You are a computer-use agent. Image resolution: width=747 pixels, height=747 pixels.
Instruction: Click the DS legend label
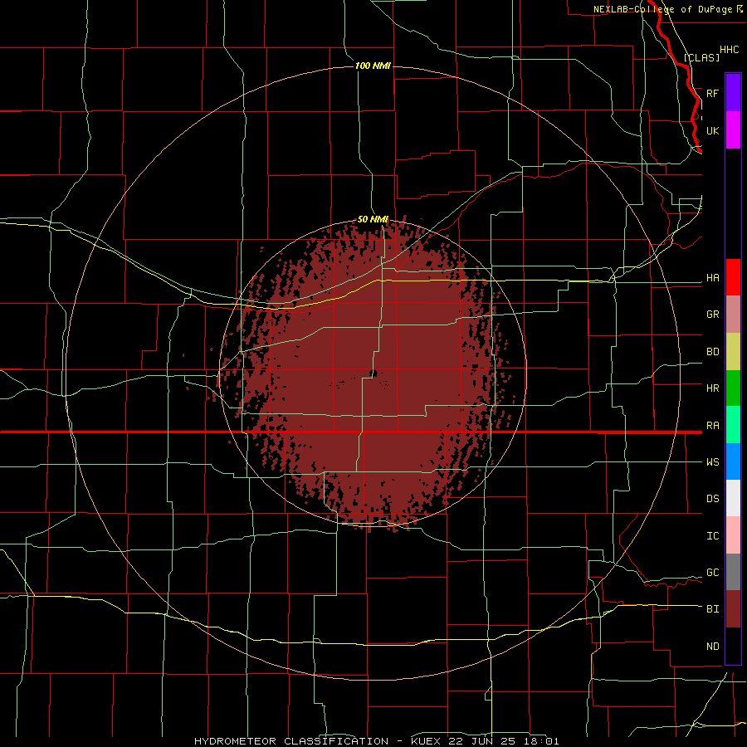coord(712,499)
